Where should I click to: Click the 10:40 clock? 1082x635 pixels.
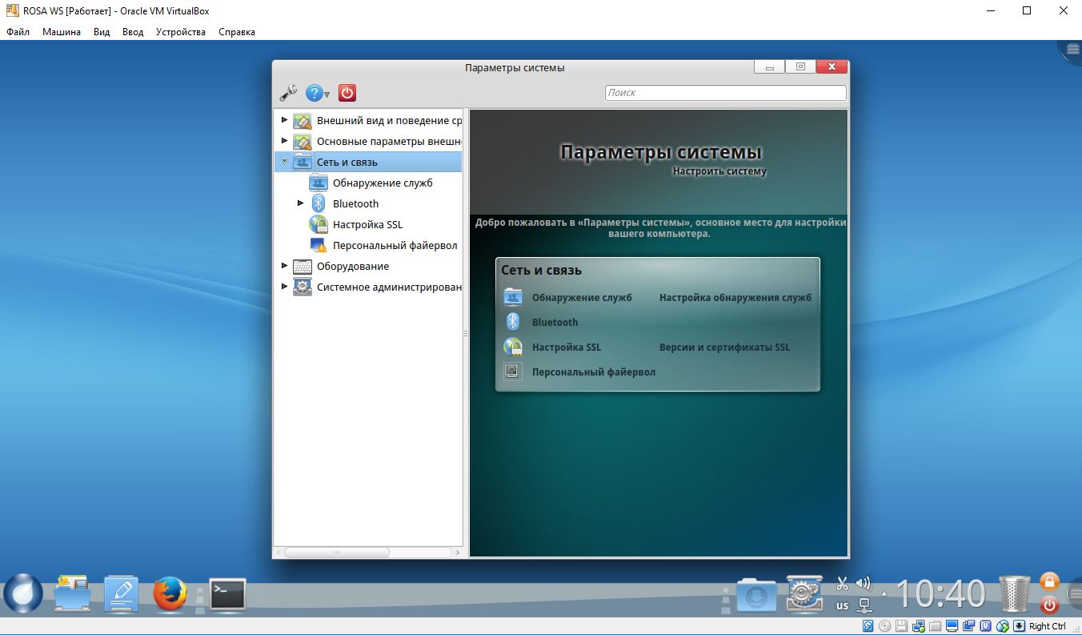940,594
